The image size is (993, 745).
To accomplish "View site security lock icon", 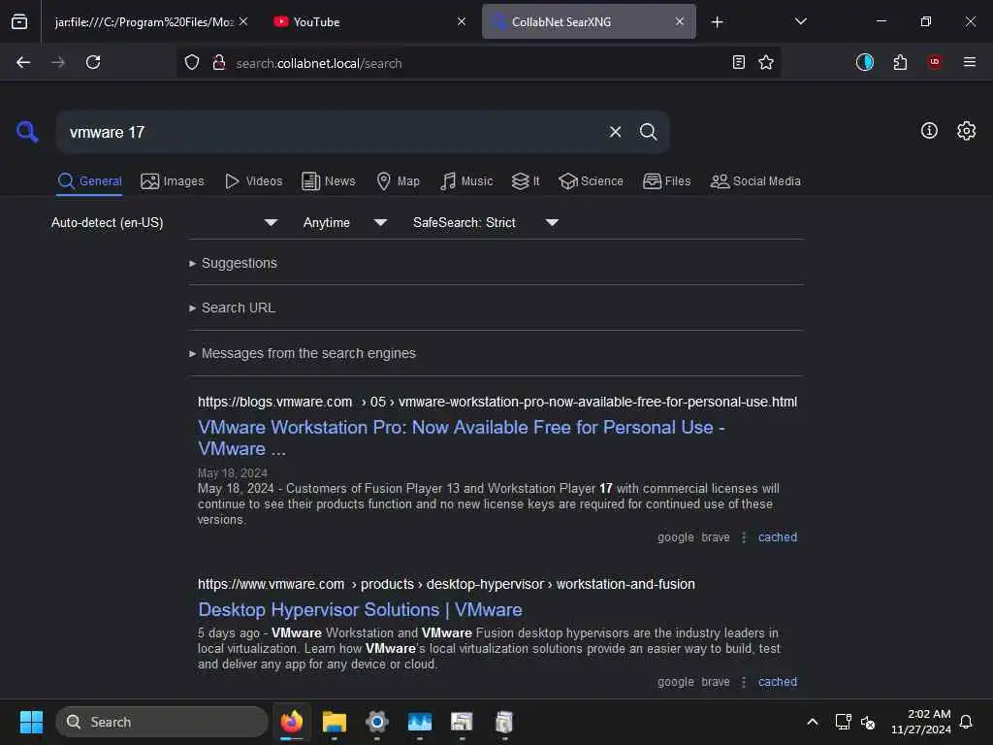I will 219,62.
